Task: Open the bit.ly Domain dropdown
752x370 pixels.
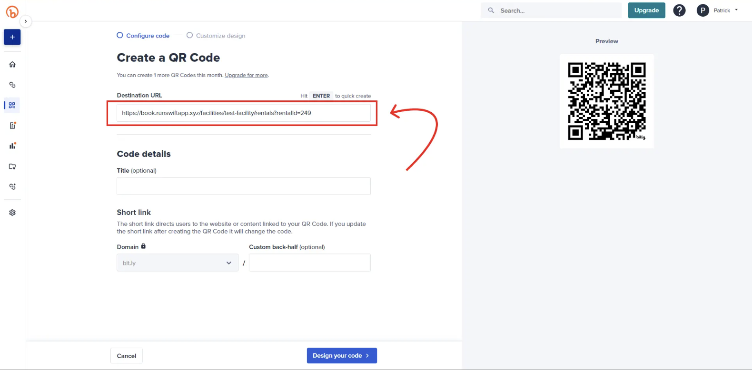Action: point(178,263)
